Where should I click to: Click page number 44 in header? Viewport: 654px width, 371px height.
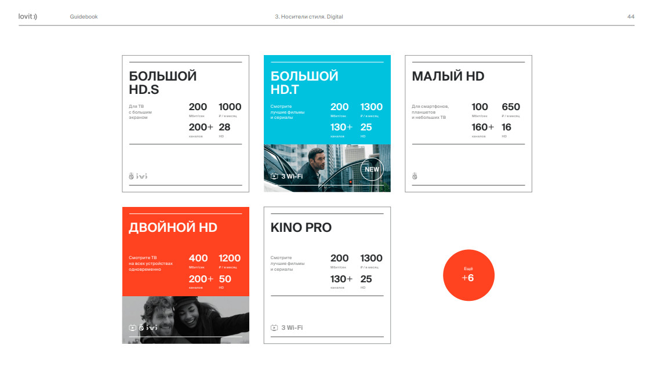[631, 17]
